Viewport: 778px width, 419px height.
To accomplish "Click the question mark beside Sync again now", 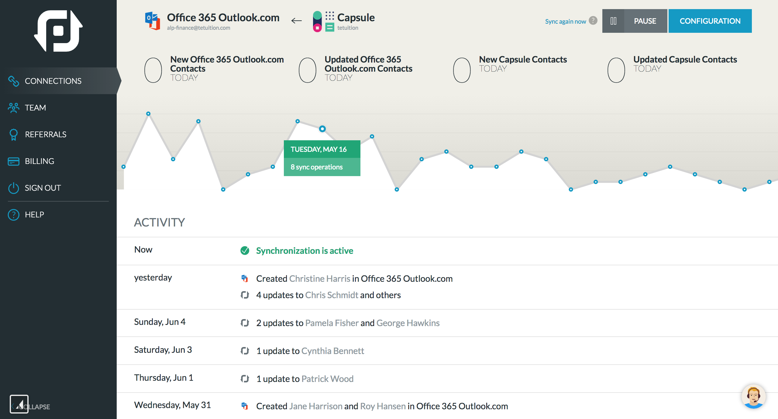I will 593,21.
